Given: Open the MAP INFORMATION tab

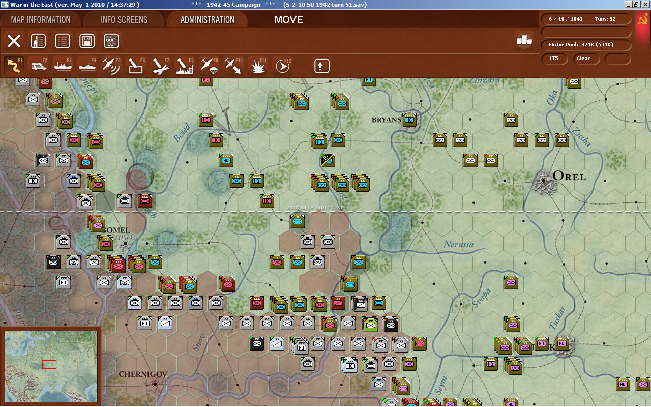Looking at the screenshot, I should tap(41, 20).
